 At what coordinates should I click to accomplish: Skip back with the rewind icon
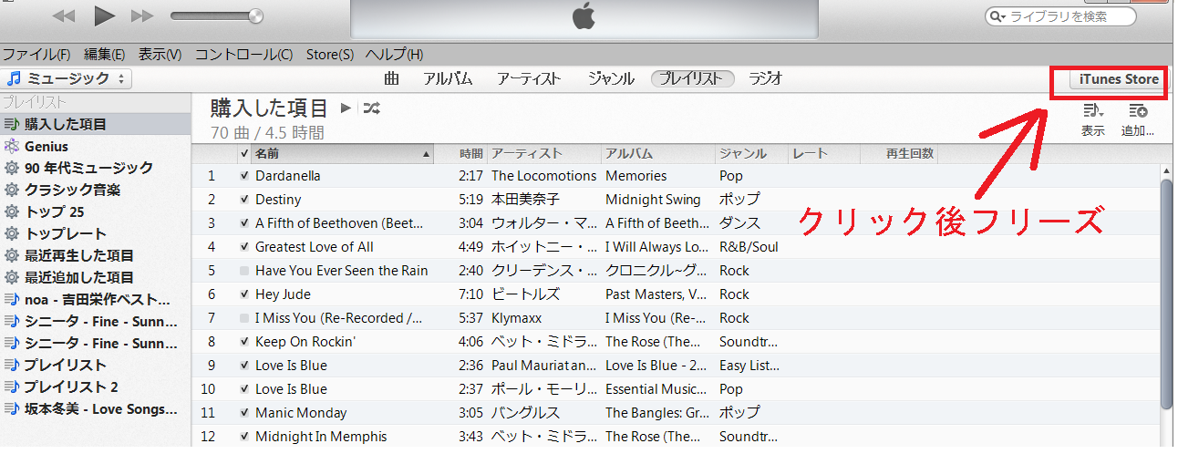point(64,16)
